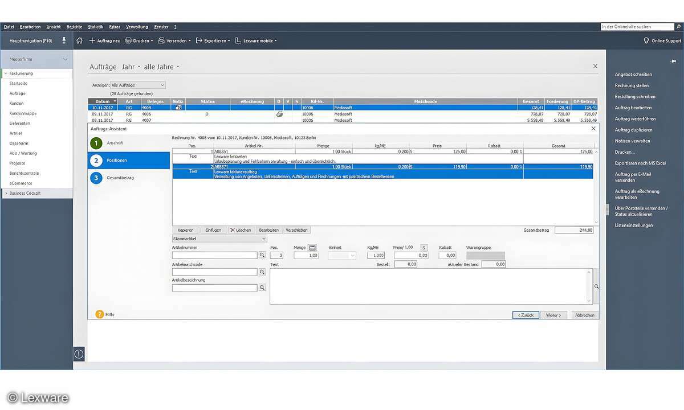The height and width of the screenshot is (410, 684).
Task: Click Auftrag duplizieren in the right panel
Action: pos(633,130)
